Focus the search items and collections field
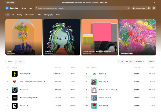 tap(83, 8)
